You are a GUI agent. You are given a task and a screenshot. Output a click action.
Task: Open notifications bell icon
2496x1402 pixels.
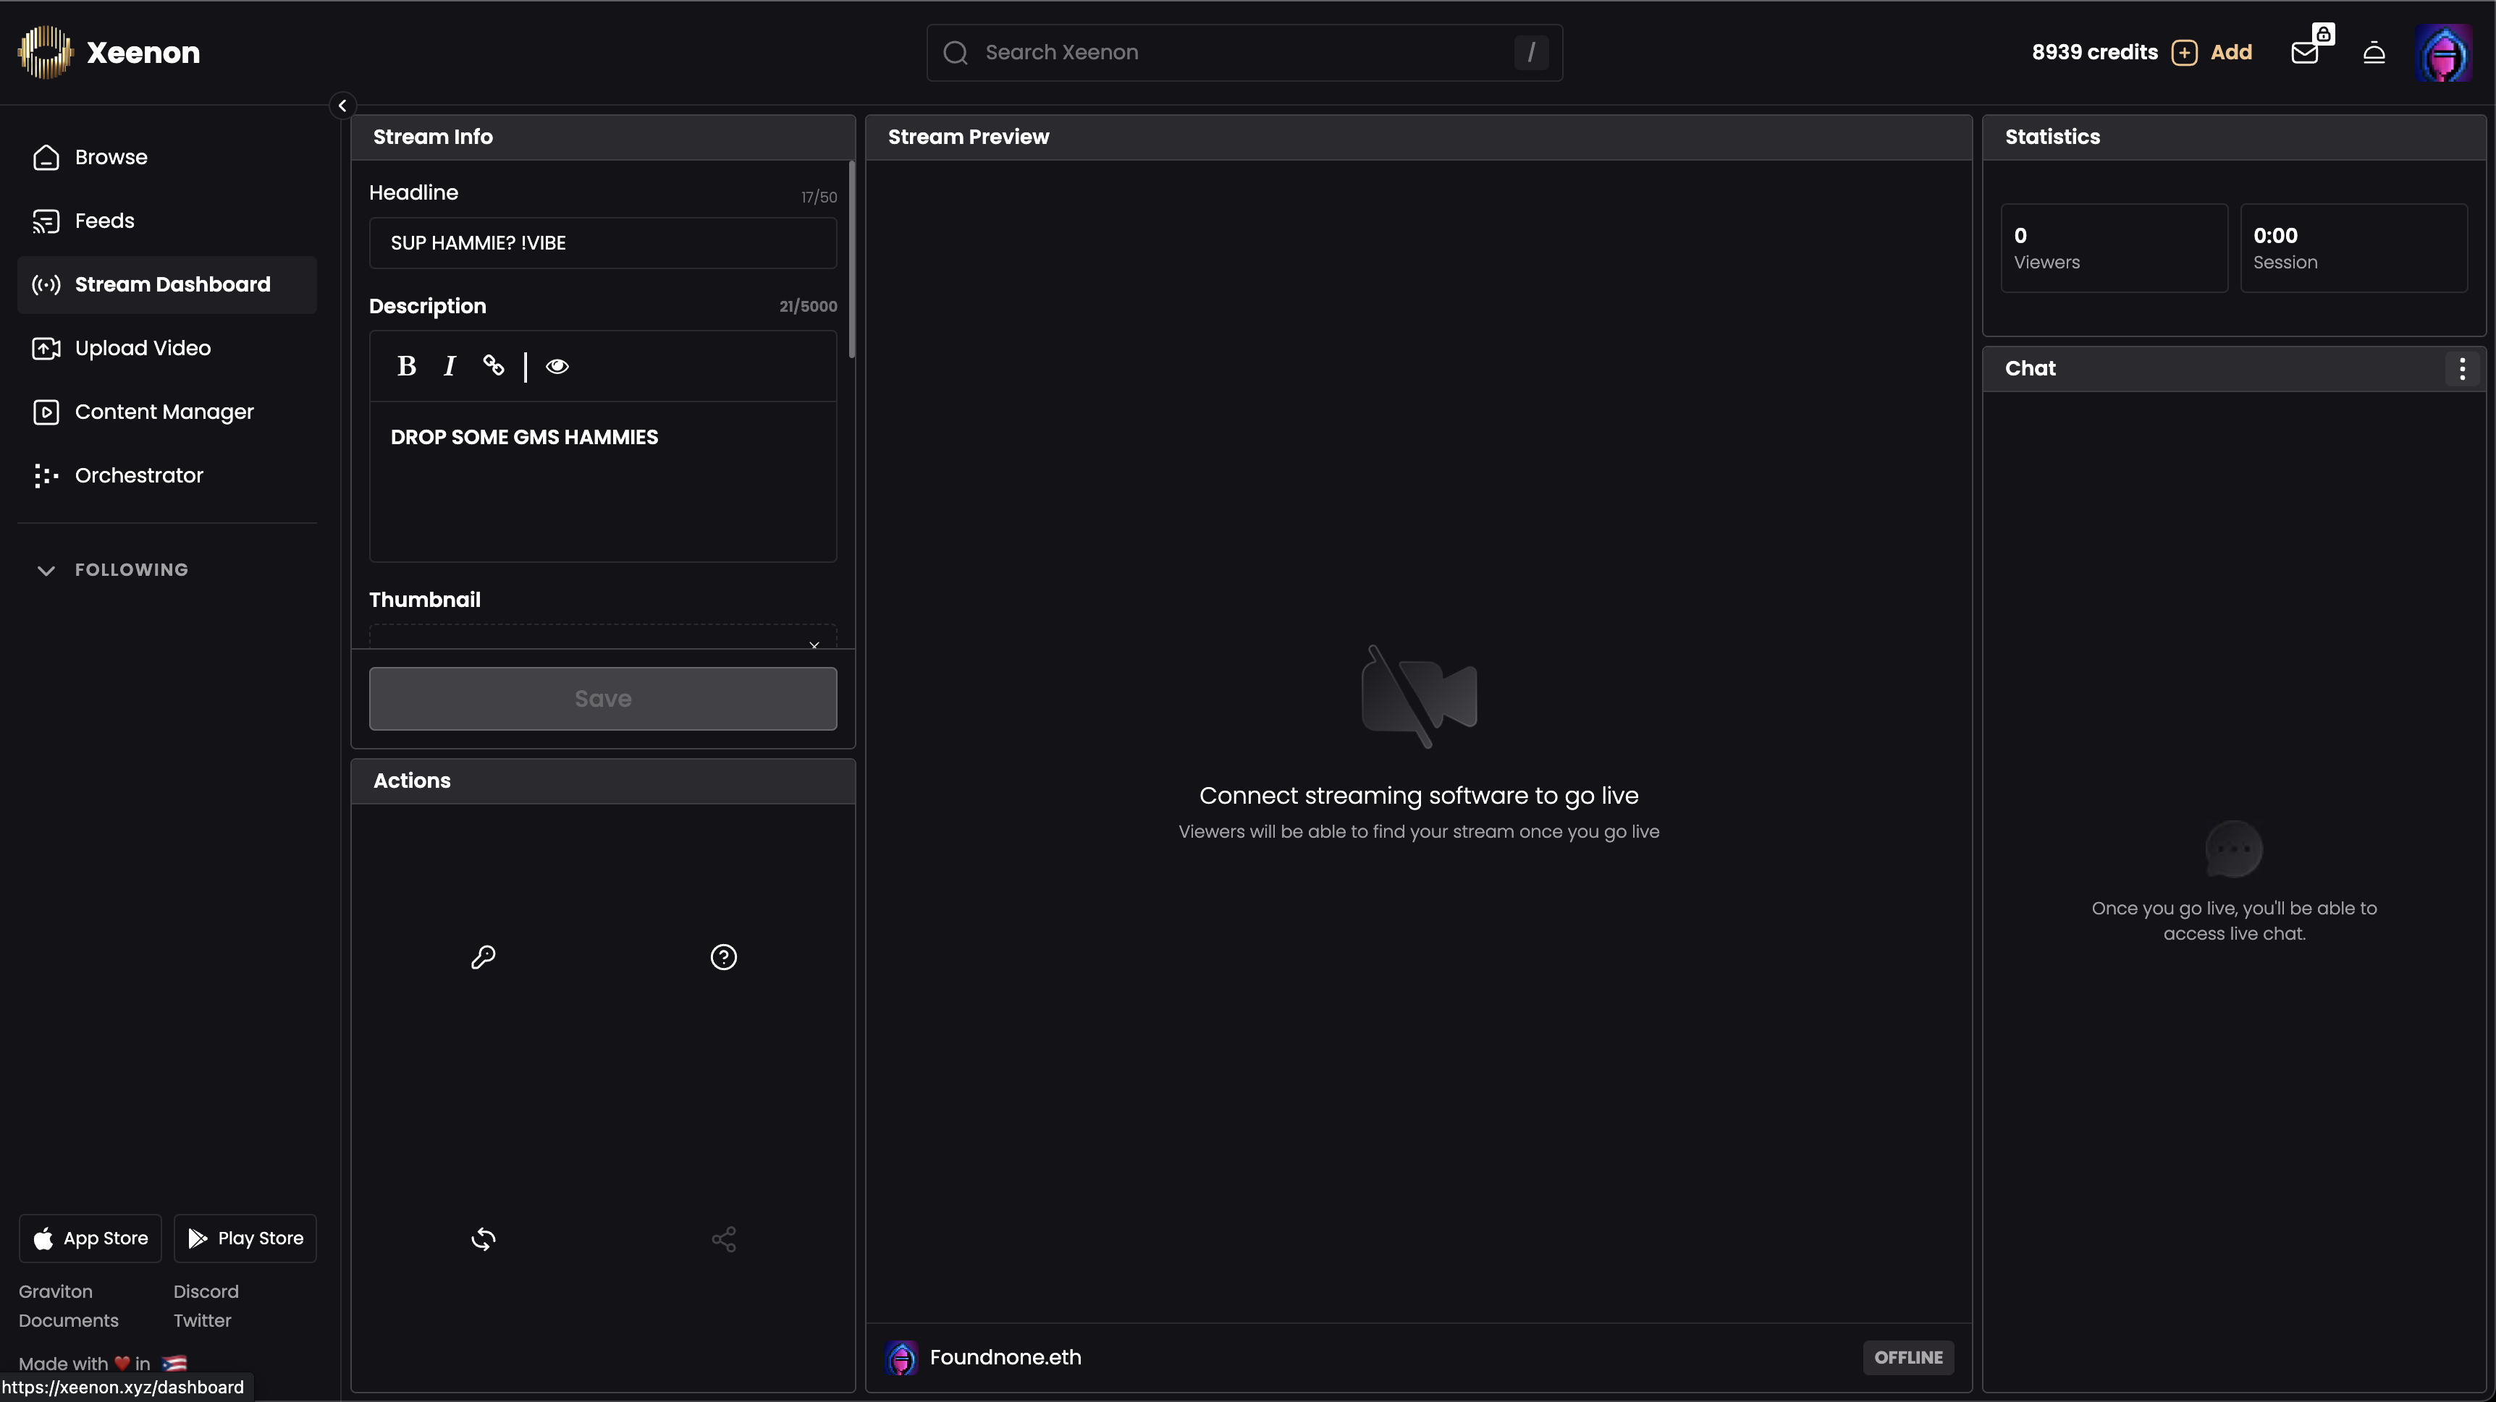2373,52
